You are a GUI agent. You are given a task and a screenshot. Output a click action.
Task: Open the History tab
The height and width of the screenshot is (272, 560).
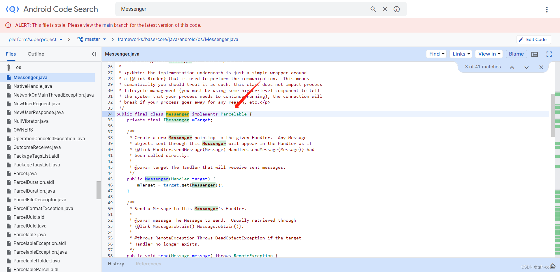(x=116, y=264)
